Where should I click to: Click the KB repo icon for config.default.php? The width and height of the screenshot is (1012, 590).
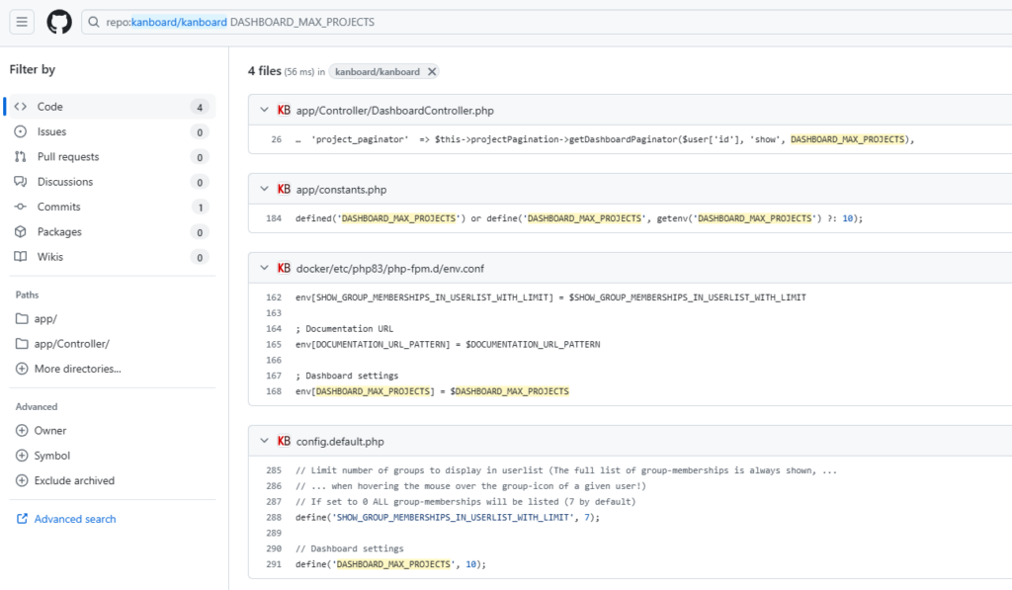pos(284,441)
